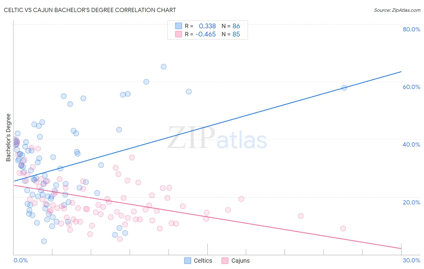Click the Bachelor's Degree axis title
Viewport: 424px width, 269px height.
[x=8, y=138]
